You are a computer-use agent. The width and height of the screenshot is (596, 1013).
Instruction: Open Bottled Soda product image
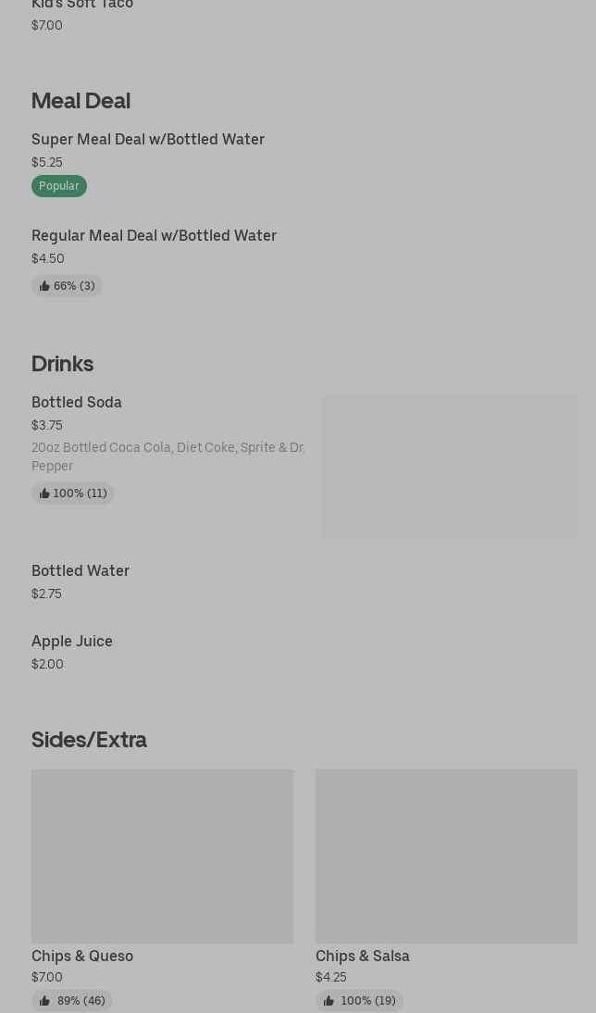[x=450, y=467]
